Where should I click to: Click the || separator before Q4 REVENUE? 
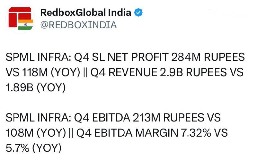(85, 72)
